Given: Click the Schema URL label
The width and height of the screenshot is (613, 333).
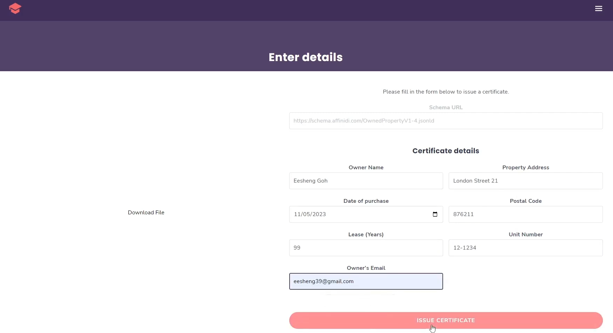Looking at the screenshot, I should [446, 108].
